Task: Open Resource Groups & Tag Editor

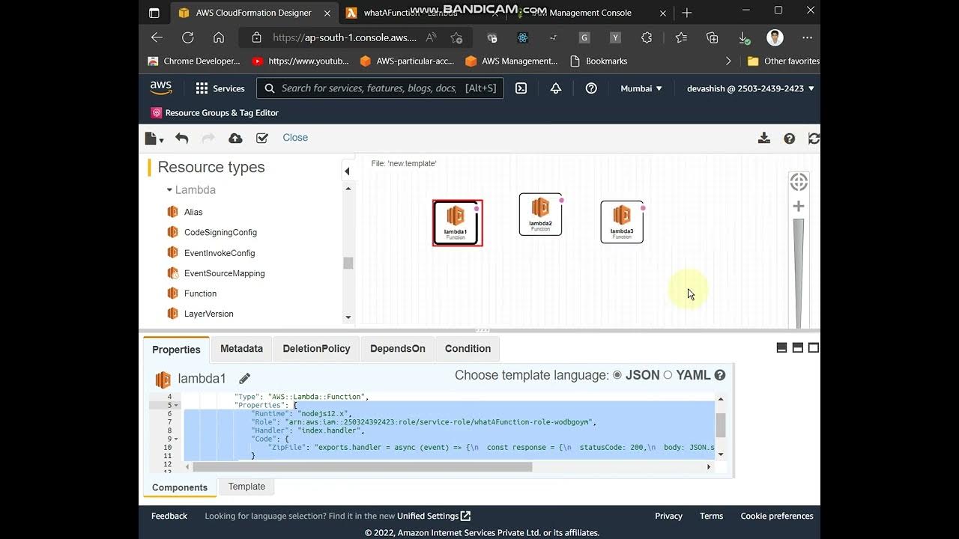Action: (215, 113)
